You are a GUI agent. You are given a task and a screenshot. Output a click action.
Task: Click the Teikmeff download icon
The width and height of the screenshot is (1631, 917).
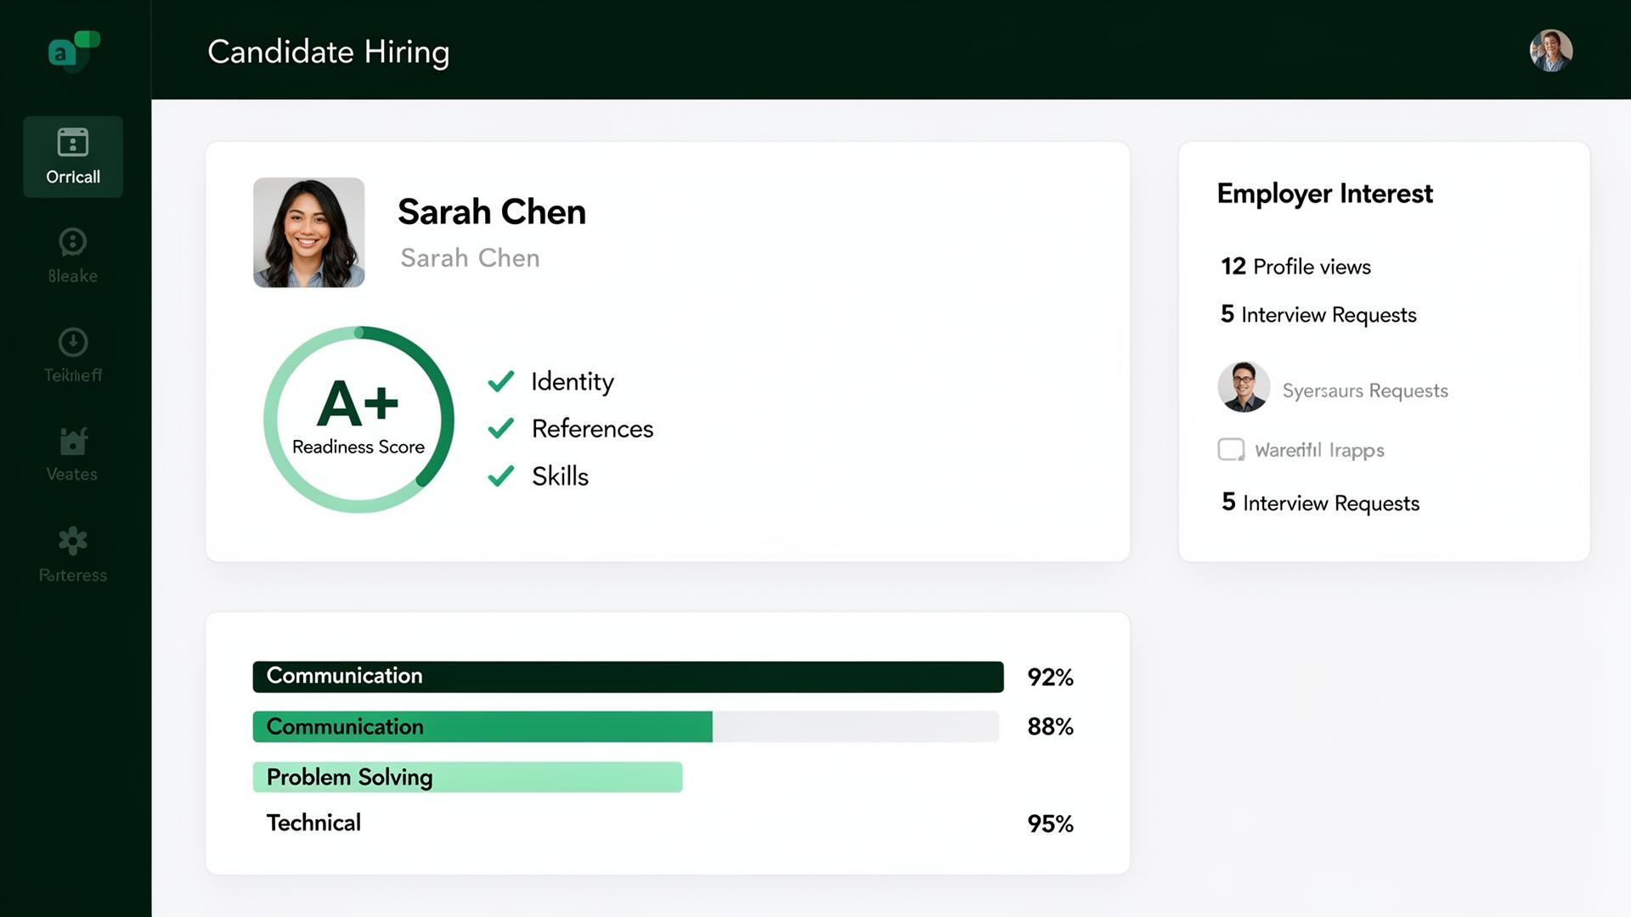(x=73, y=344)
